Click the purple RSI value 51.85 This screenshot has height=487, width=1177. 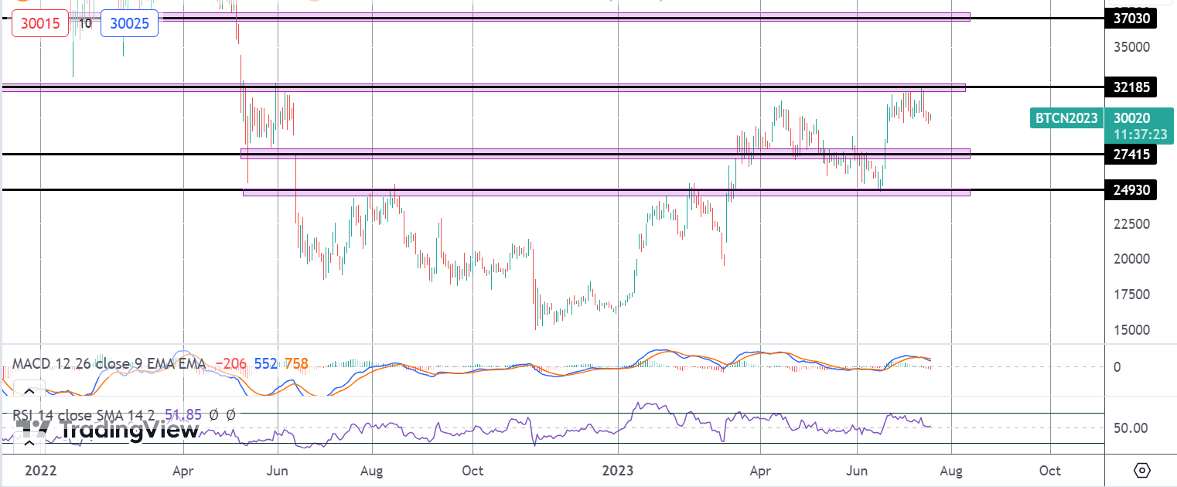[183, 415]
